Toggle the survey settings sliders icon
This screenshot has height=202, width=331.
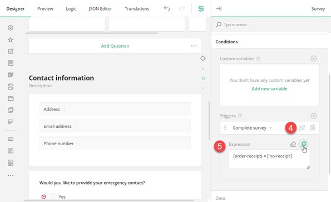201,8
